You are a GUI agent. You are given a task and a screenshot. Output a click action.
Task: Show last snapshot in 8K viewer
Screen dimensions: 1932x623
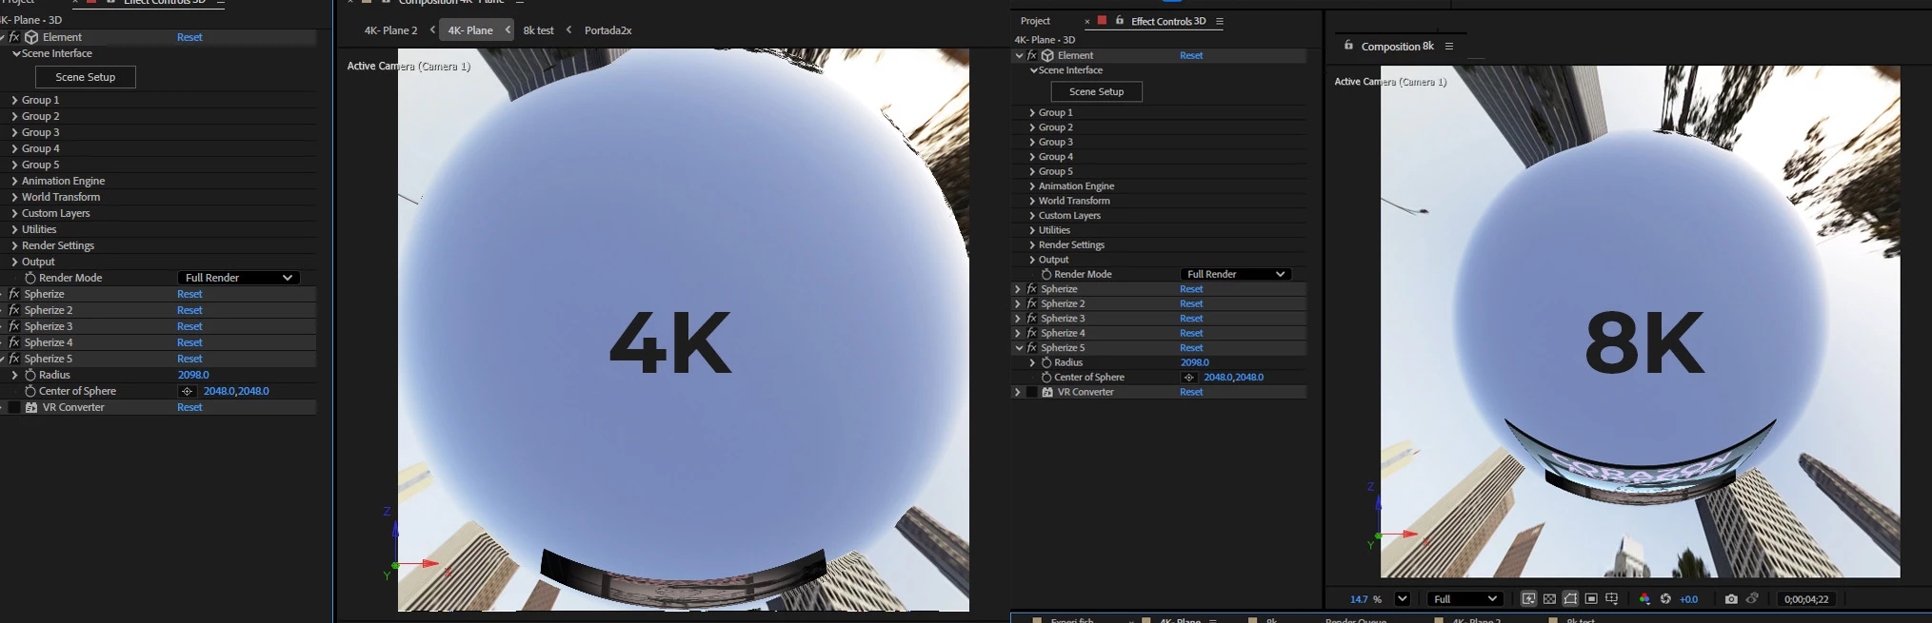1752,599
